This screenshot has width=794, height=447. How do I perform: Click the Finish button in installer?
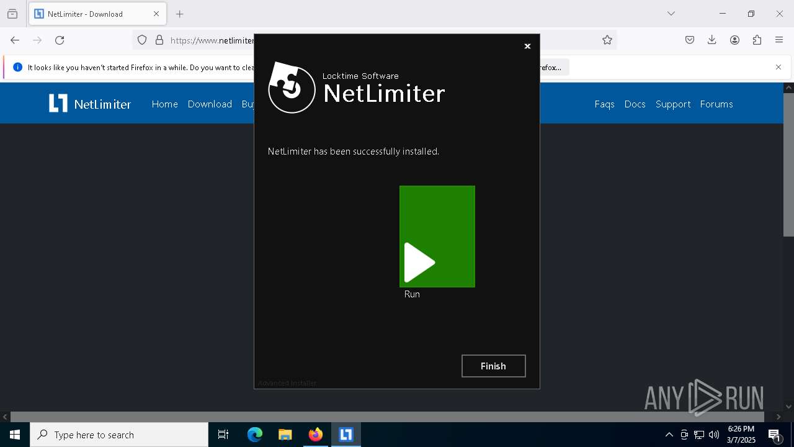click(493, 366)
